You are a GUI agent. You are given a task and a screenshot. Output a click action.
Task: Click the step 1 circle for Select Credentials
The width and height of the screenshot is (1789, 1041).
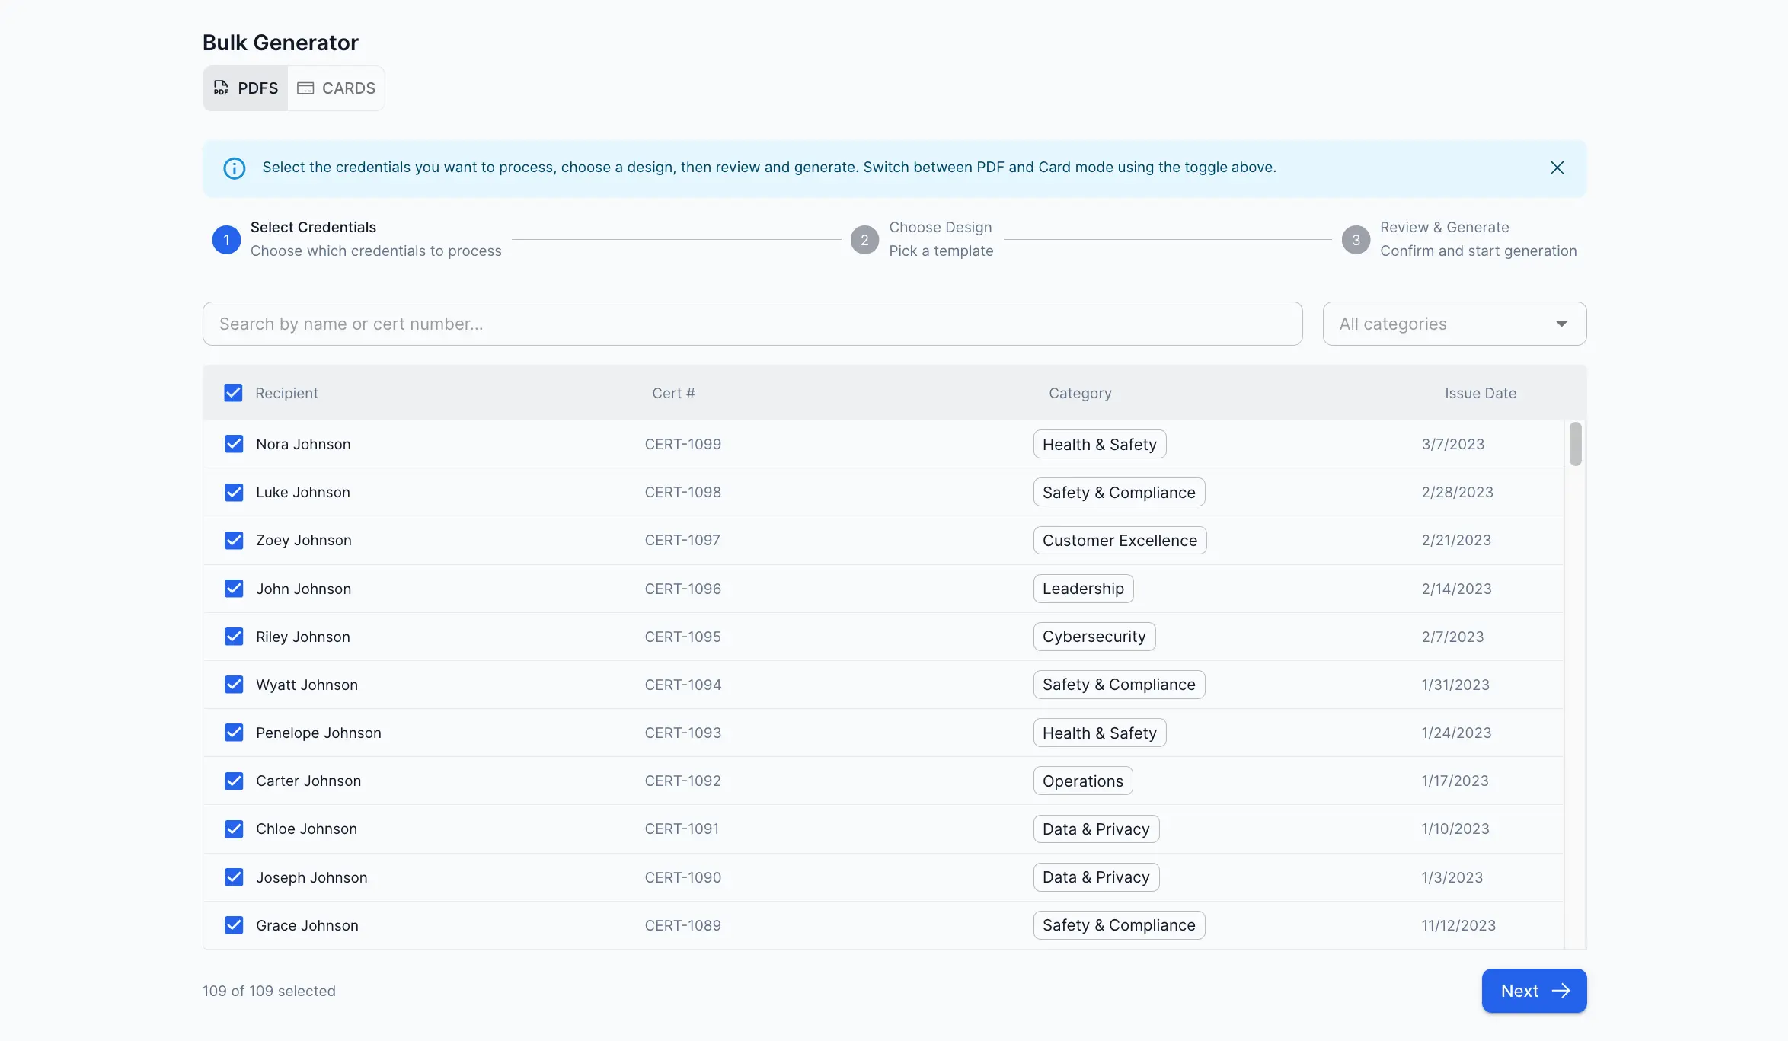pyautogui.click(x=226, y=240)
